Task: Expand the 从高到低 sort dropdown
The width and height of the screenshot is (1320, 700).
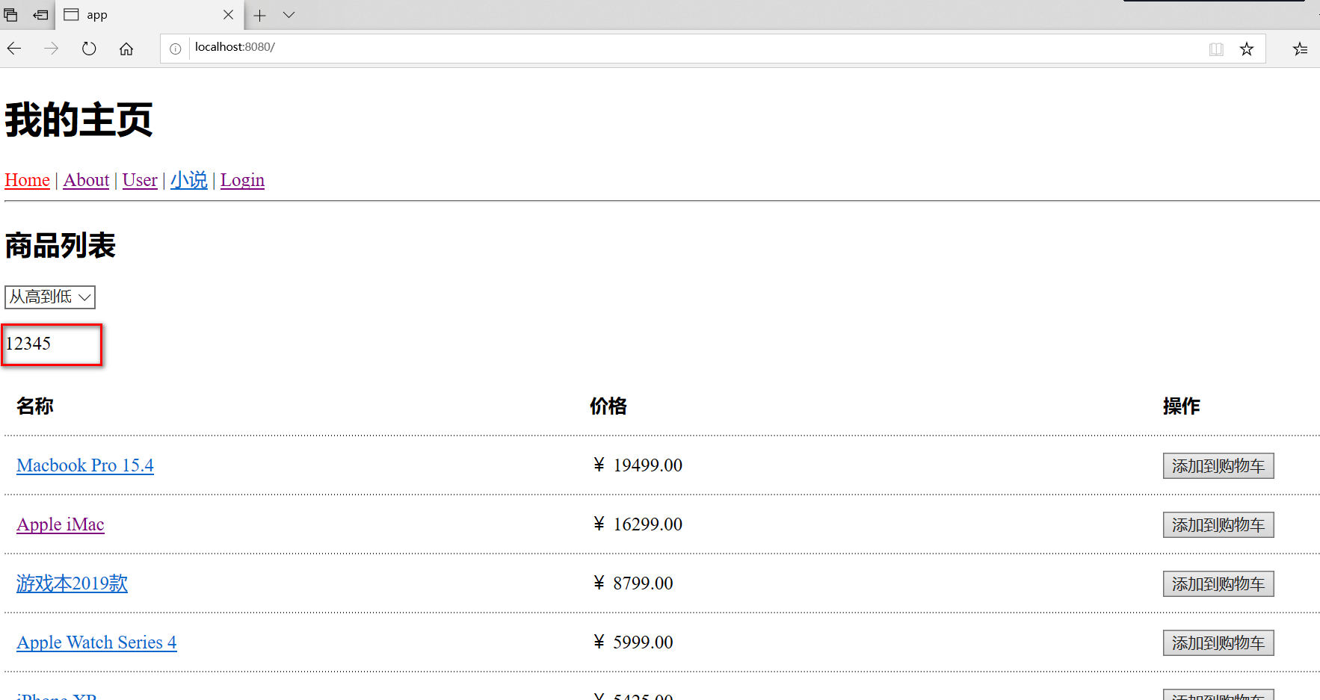Action: coord(50,297)
